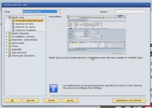Click the Colores en el sistema page icon

click(x=13, y=30)
